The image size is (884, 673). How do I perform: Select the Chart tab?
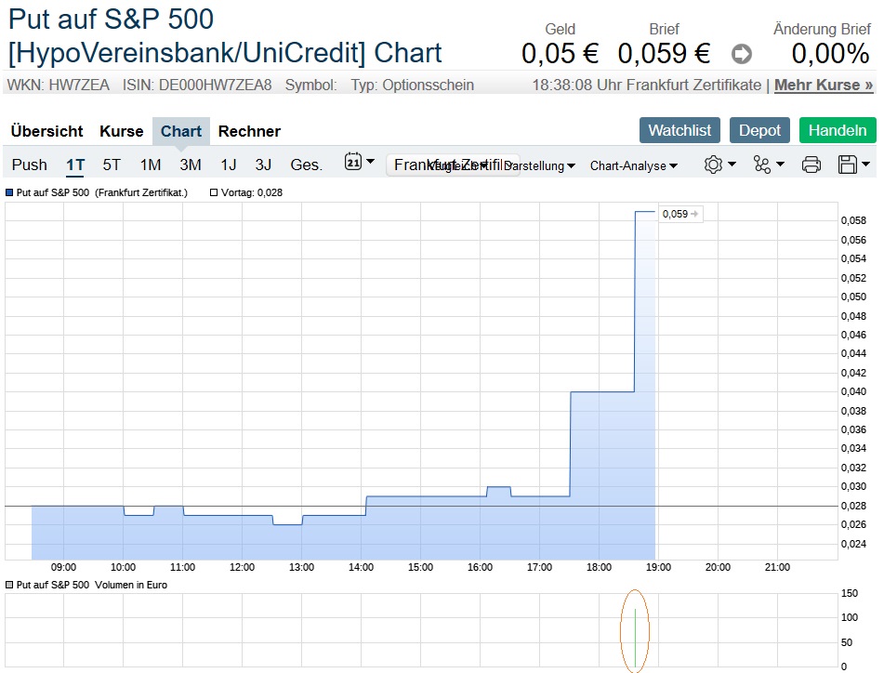click(181, 131)
